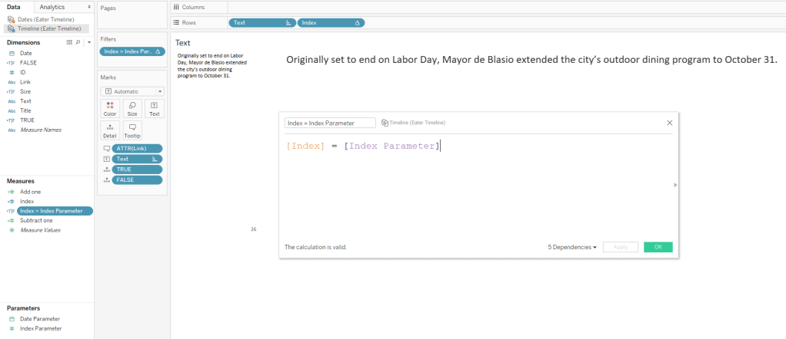Click the calculation name input field
786x339 pixels.
330,123
